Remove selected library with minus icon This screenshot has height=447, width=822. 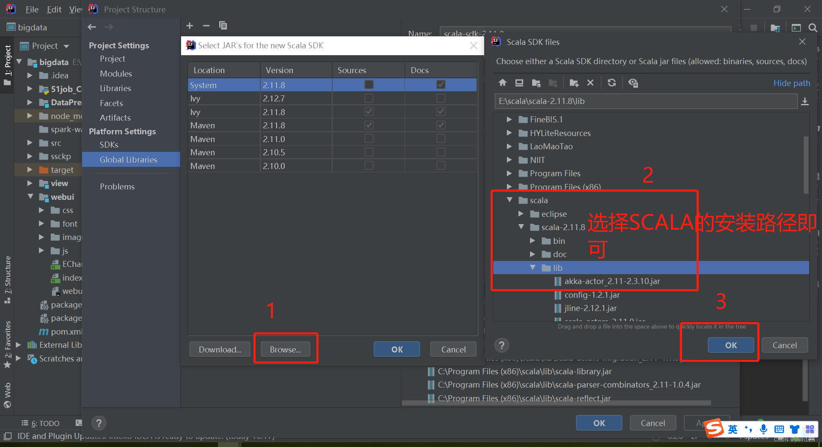[x=206, y=26]
